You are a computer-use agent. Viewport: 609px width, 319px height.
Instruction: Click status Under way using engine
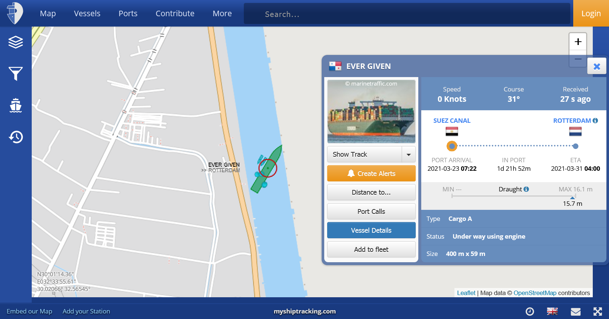[x=489, y=236]
